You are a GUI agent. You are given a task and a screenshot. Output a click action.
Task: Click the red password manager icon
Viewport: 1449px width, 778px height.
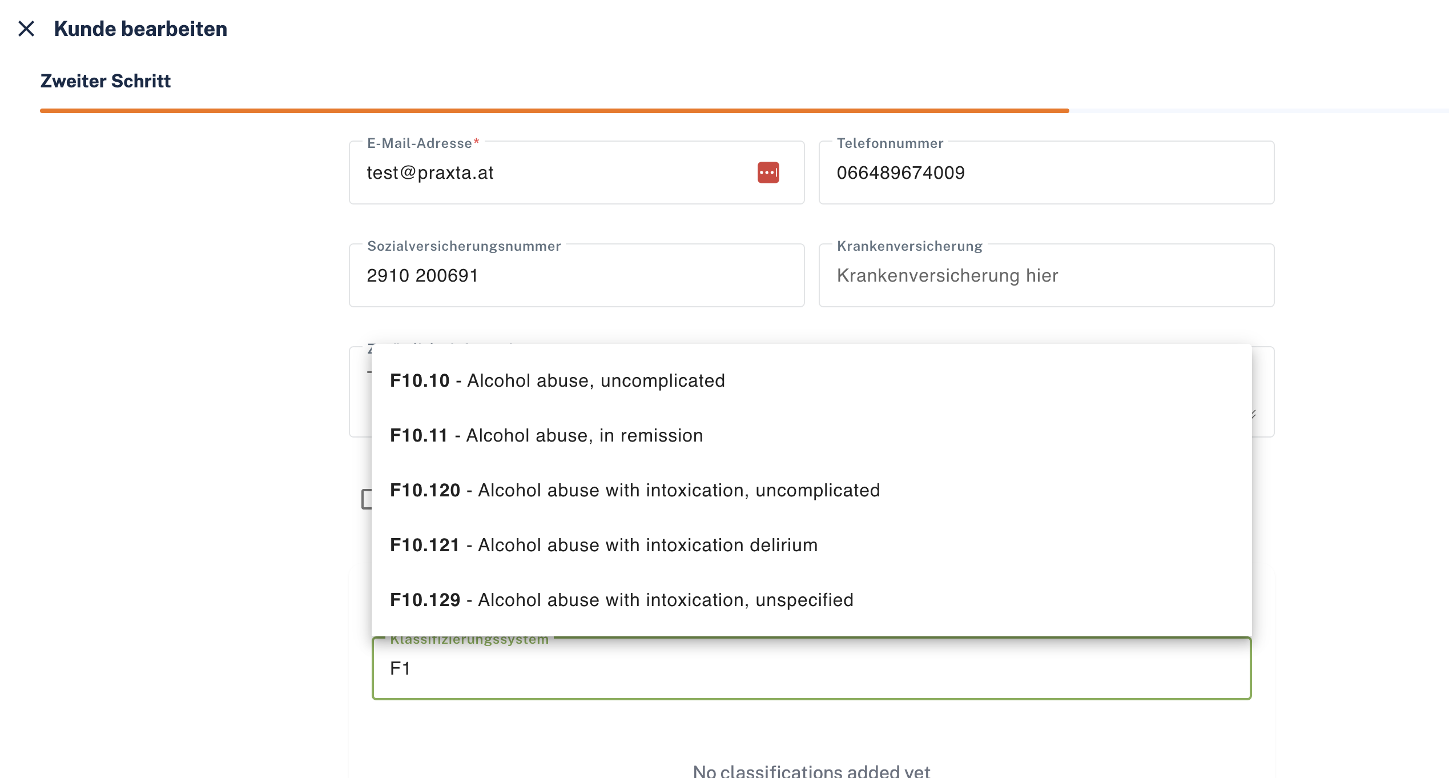point(768,173)
